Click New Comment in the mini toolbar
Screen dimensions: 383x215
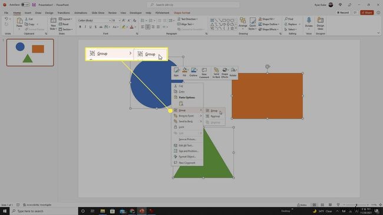click(204, 73)
